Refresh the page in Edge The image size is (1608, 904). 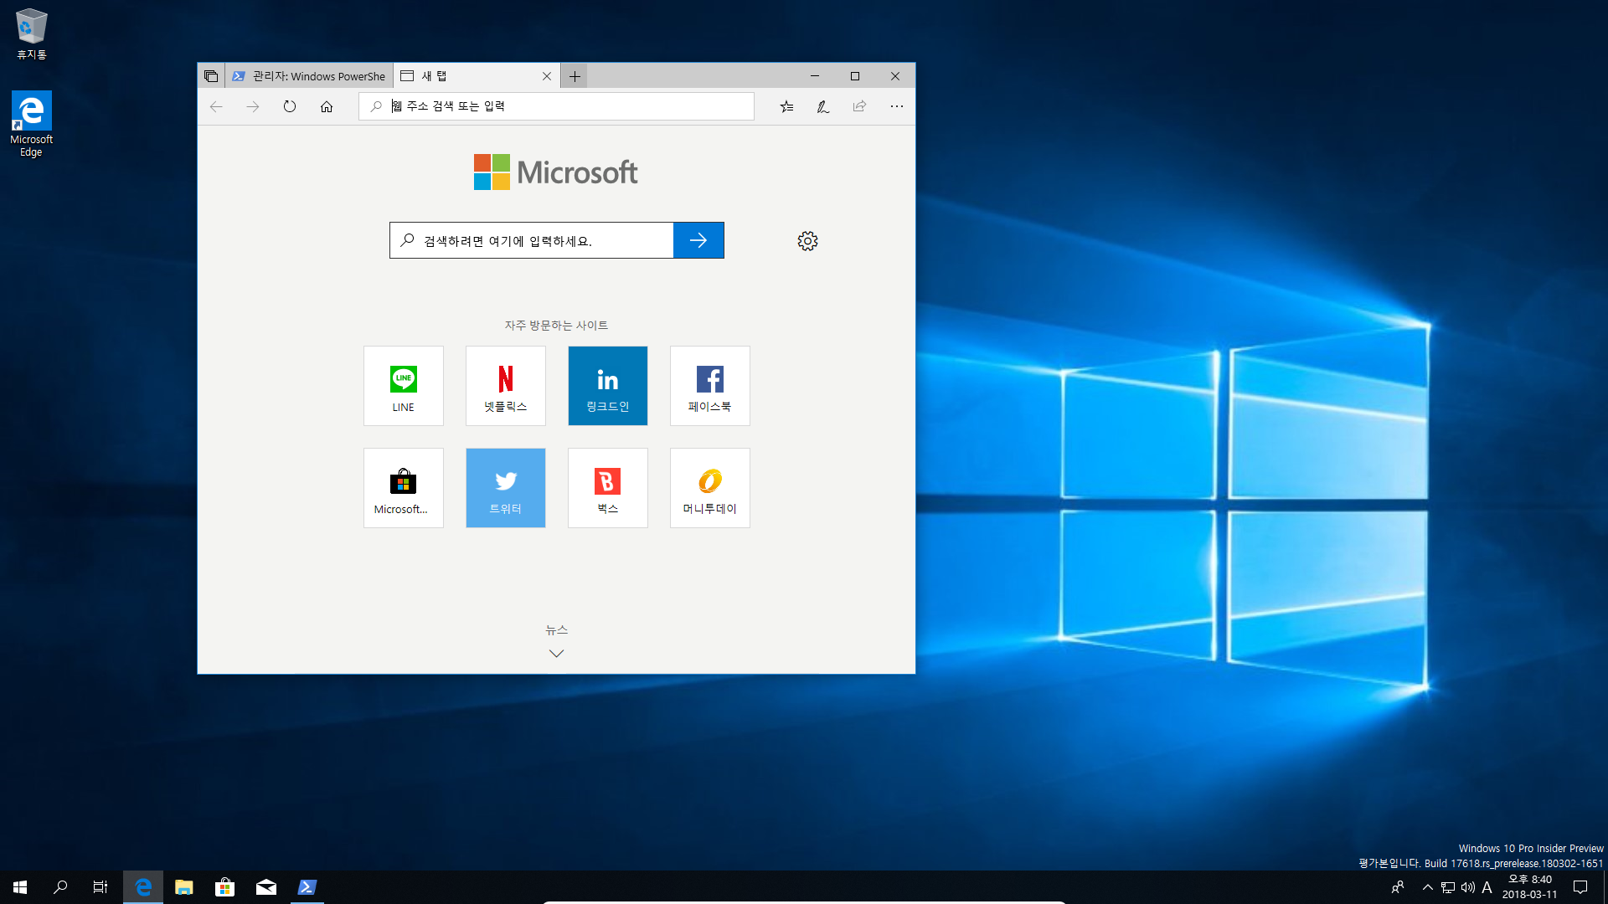click(290, 106)
